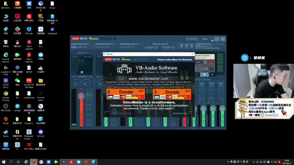Toggle A3 bus on Hardware Input 1 strip
Screen dimensions: 294x165
click(x=89, y=99)
